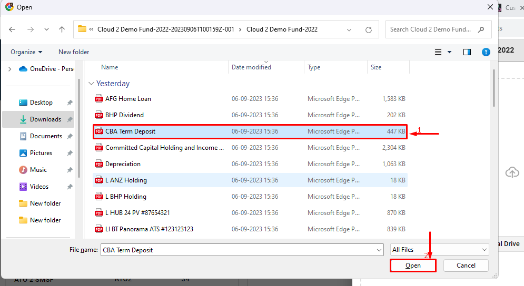Image resolution: width=524 pixels, height=286 pixels.
Task: Select the BHP Dividend file
Action: tap(250, 115)
